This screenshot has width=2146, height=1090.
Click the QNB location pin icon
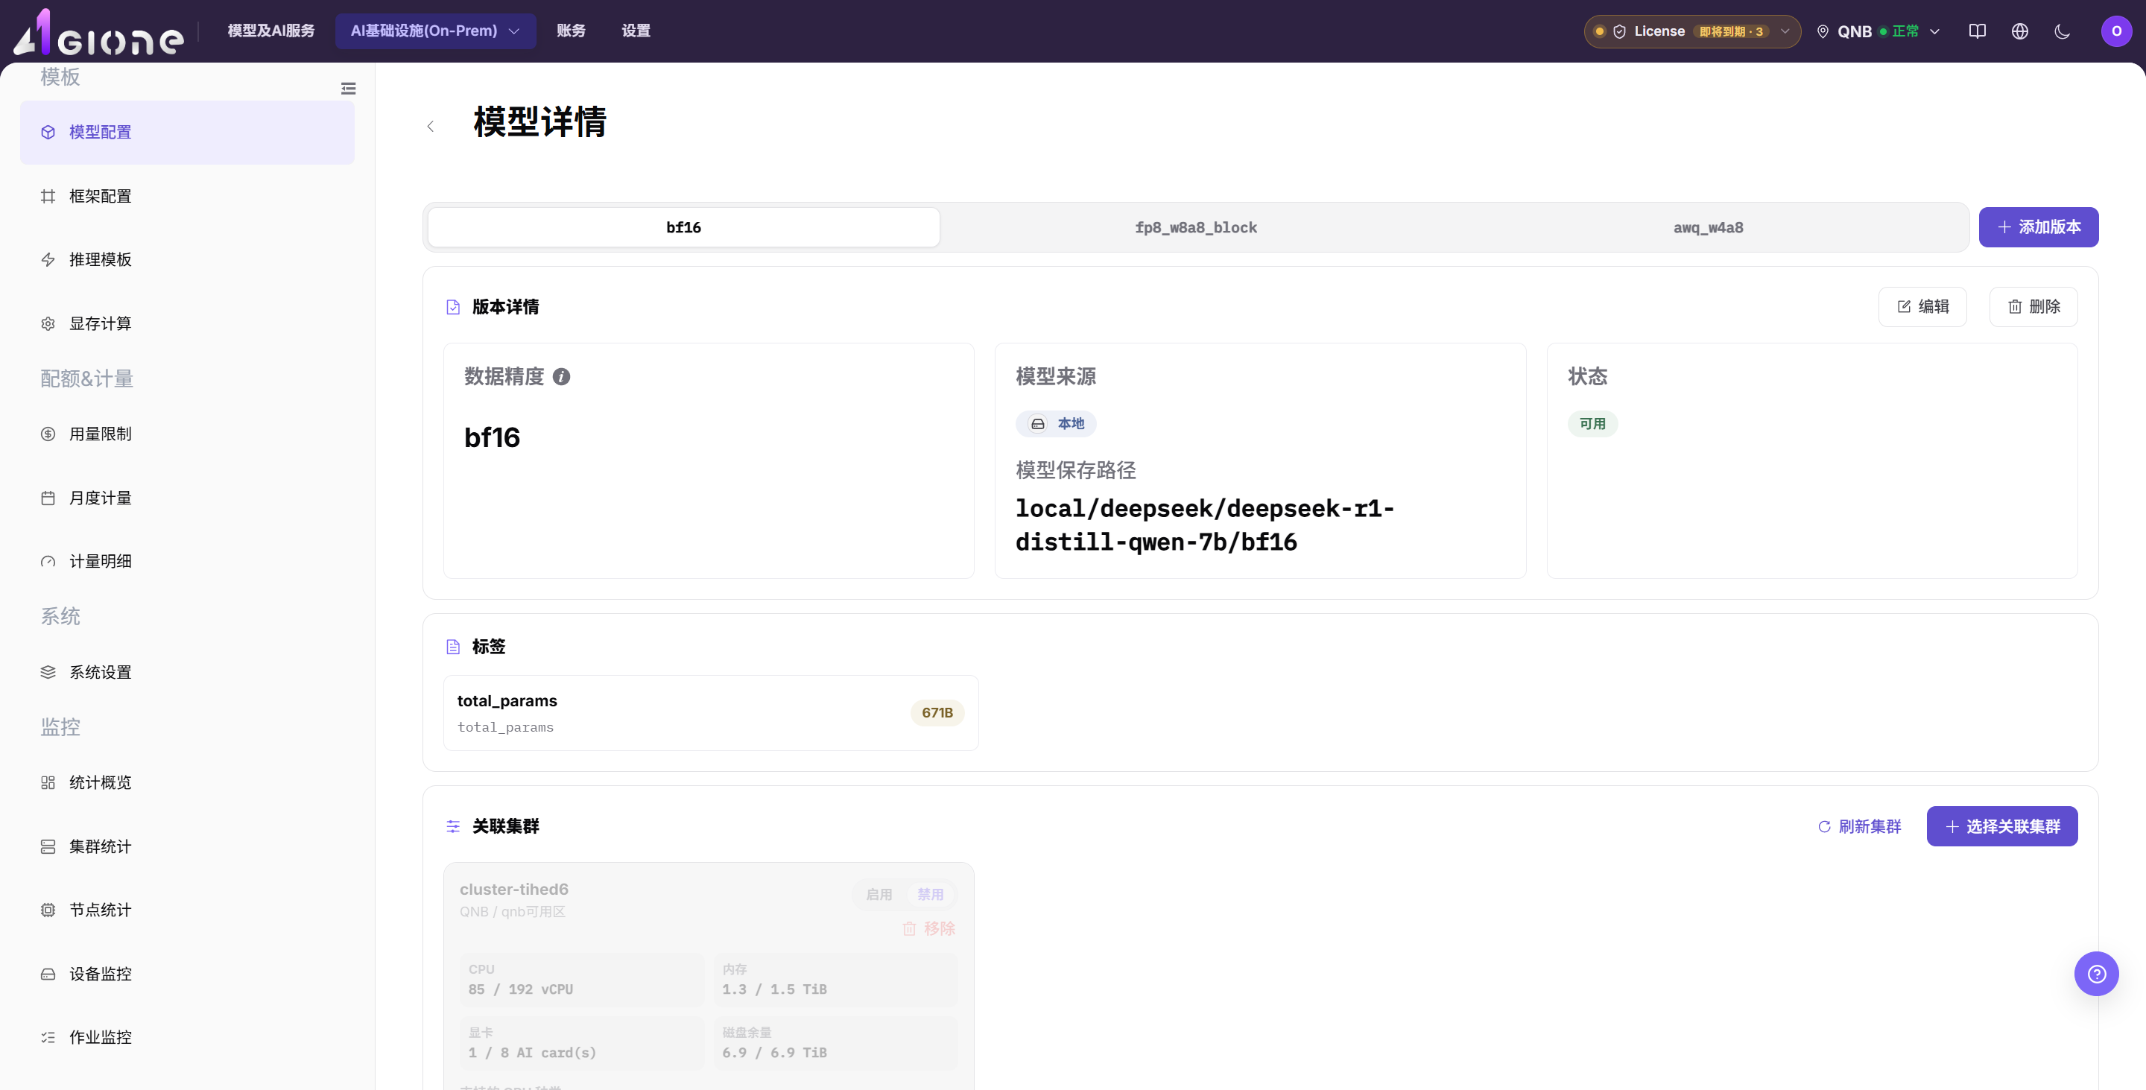[x=1823, y=31]
